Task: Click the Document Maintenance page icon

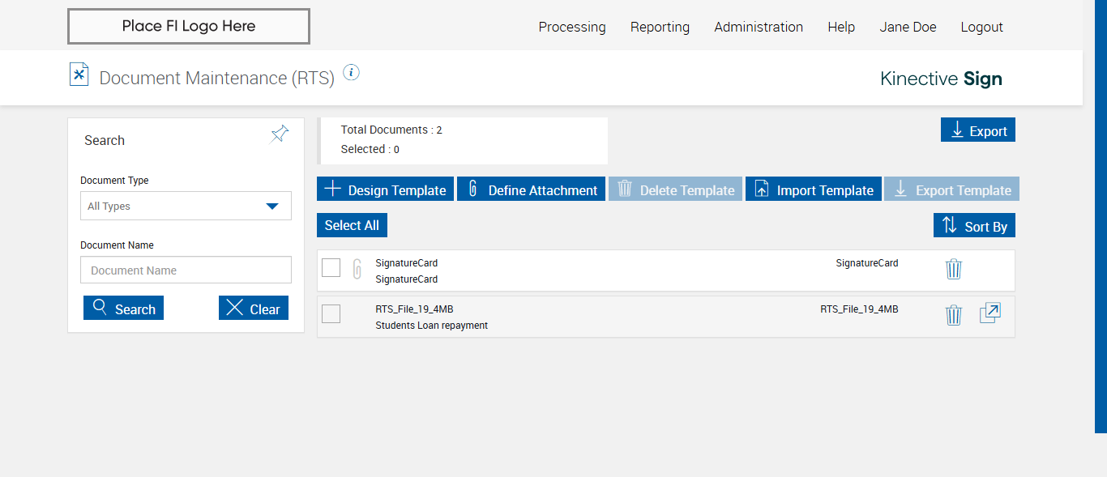Action: [79, 75]
